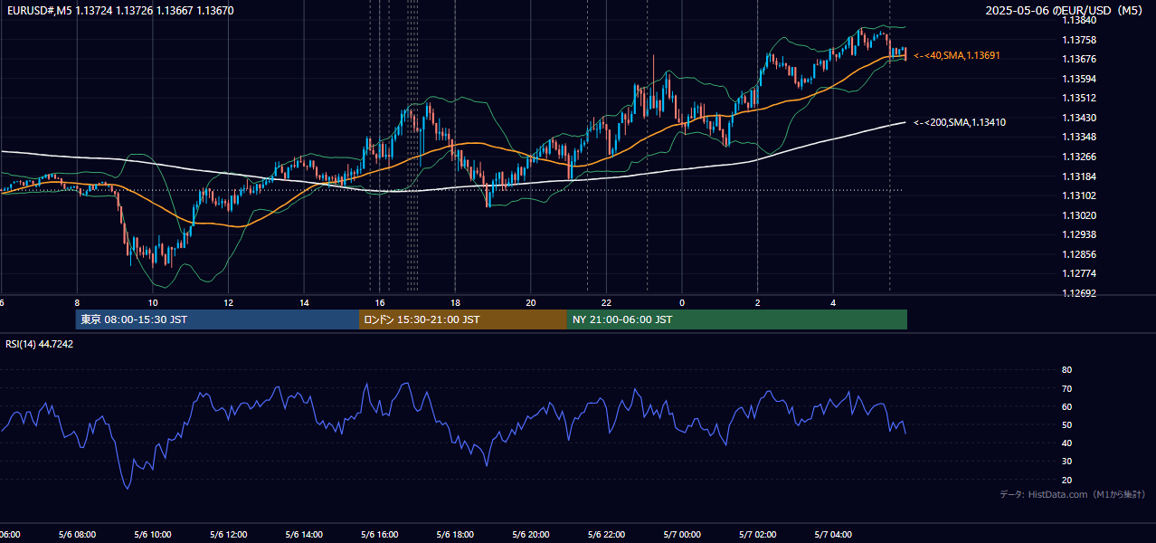Image resolution: width=1156 pixels, height=543 pixels.
Task: Click hour label 18 under price chart
Action: [455, 302]
